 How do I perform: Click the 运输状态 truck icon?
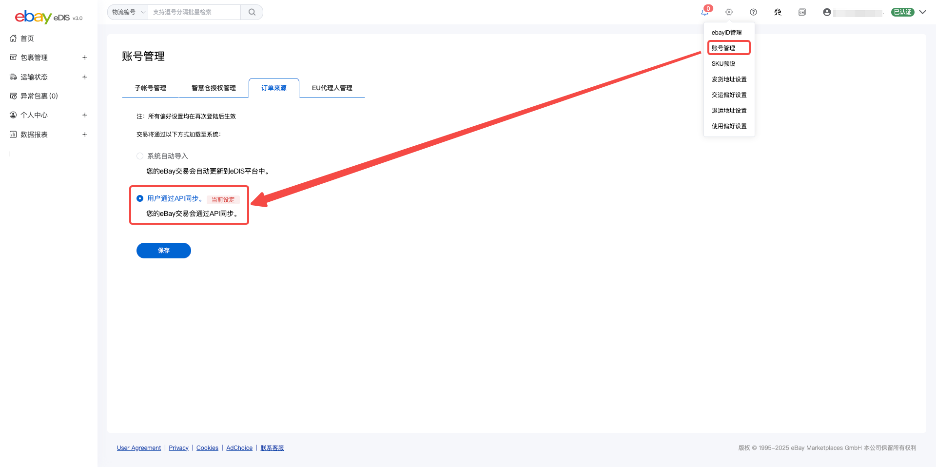coord(13,77)
